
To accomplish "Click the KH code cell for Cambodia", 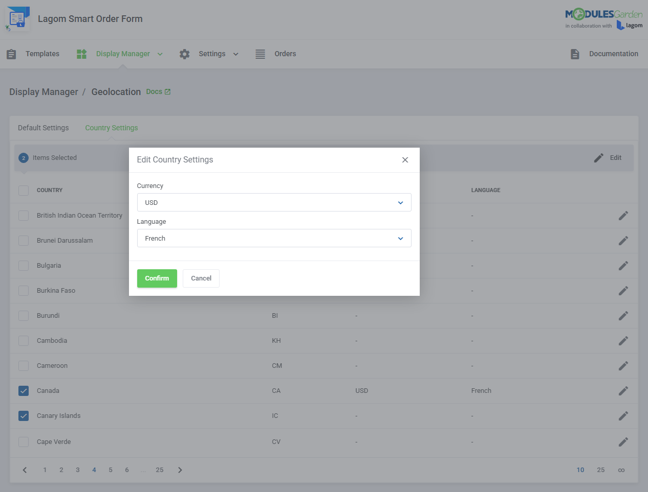I will coord(276,341).
